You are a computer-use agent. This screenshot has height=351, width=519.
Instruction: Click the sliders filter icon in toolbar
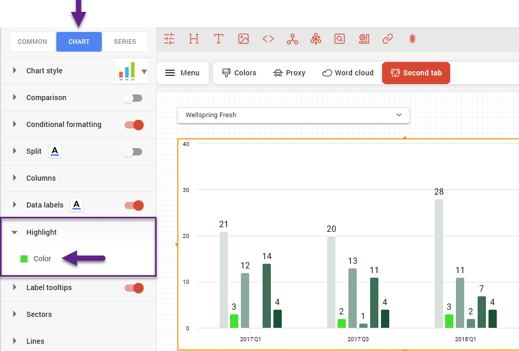(169, 39)
